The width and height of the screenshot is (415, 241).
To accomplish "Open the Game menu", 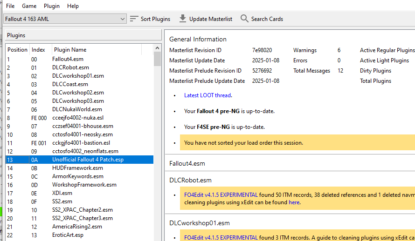I will (x=29, y=6).
